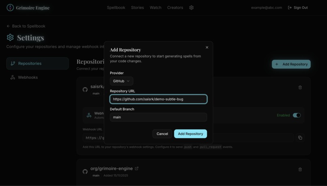Click the Default Branch input field
This screenshot has width=327, height=186.
tap(159, 117)
